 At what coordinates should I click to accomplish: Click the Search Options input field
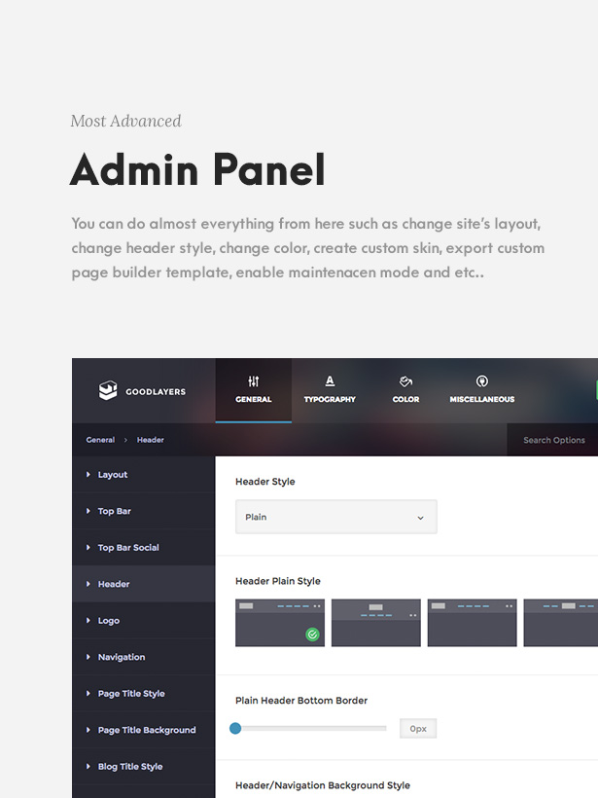pos(553,440)
